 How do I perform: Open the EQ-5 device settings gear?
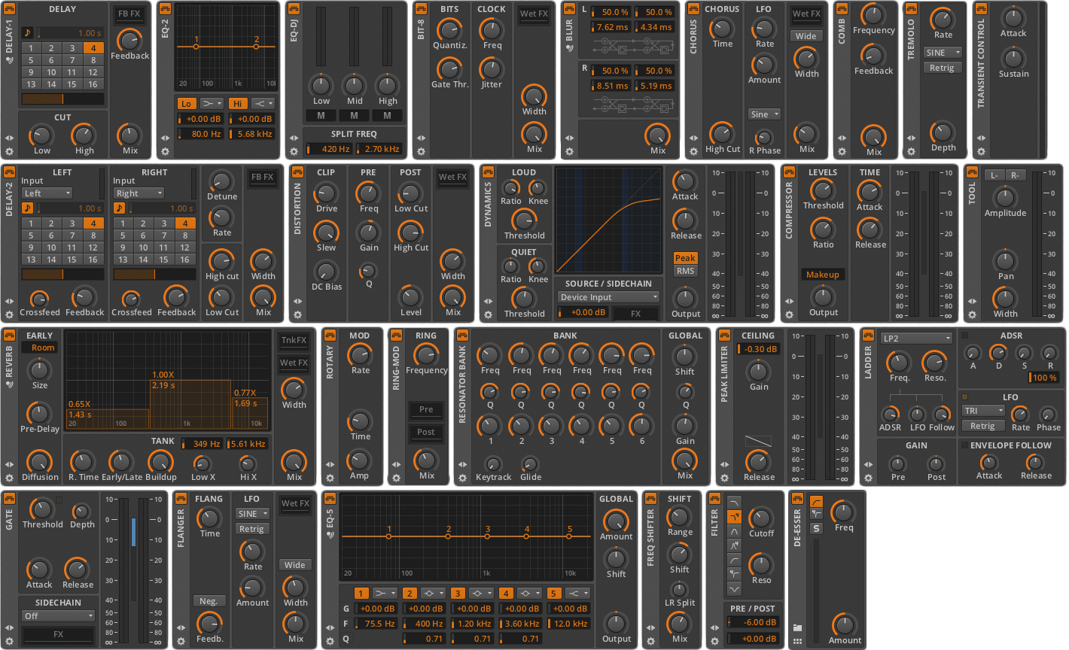[x=330, y=641]
